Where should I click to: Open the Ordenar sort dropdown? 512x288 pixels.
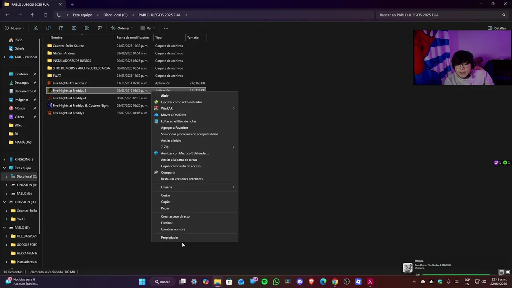point(122,28)
